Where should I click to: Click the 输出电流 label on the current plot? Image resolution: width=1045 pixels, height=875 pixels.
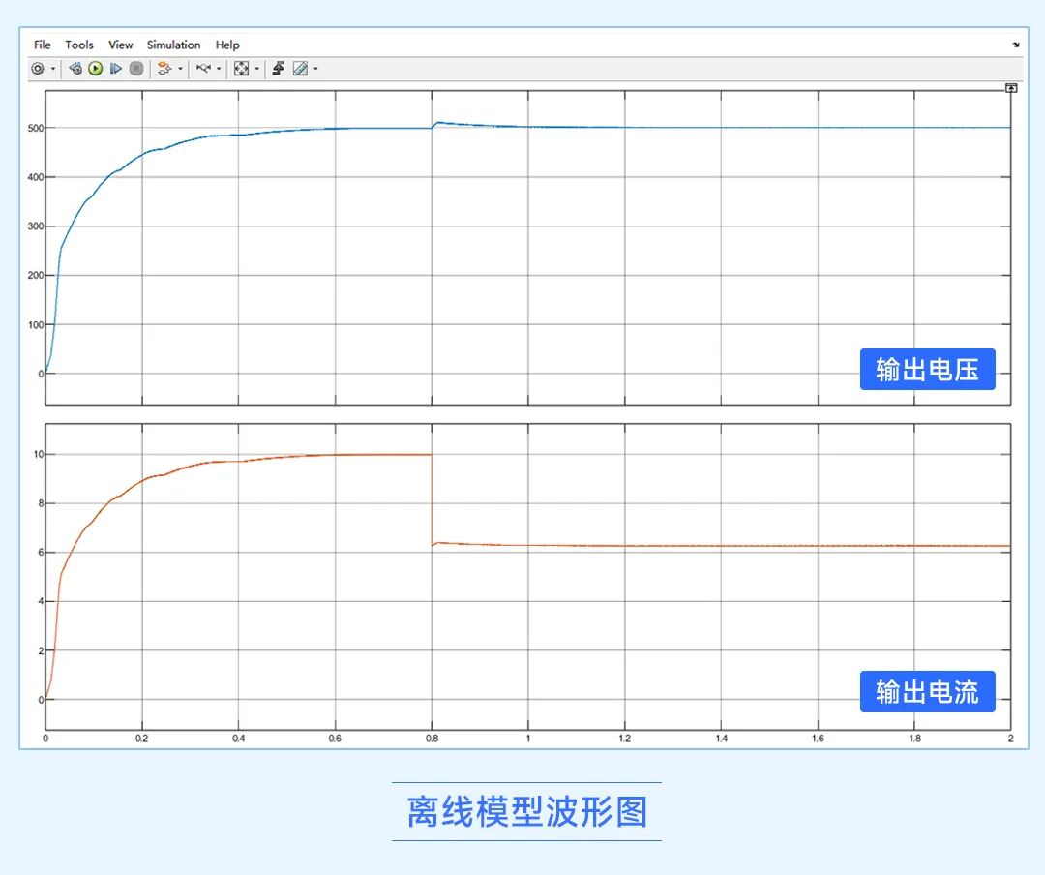[x=927, y=691]
